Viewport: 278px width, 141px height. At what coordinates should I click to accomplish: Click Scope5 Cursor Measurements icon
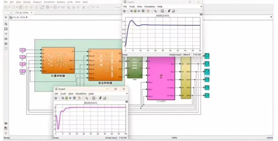(105, 98)
